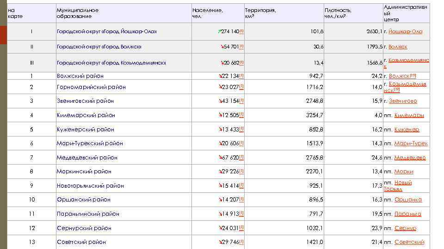The height and width of the screenshot is (249, 444).
Task: Open footnote [1] next to 43 154
Action: pyautogui.click(x=241, y=101)
